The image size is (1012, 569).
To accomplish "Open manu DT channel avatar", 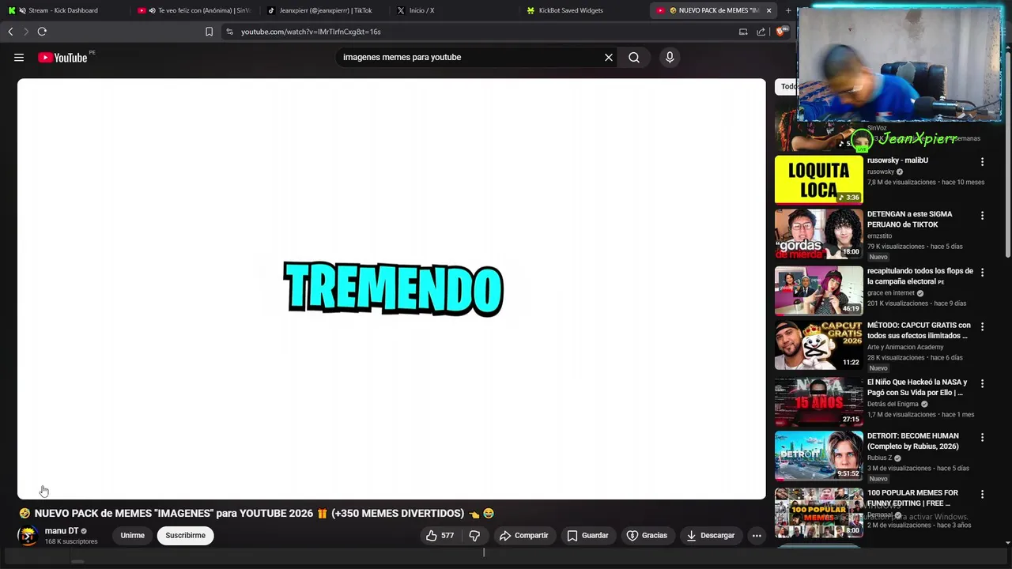I will pos(28,536).
